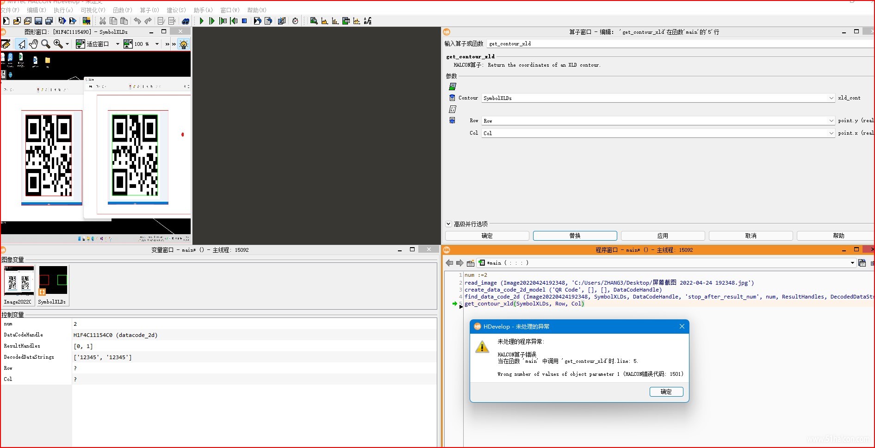875x448 pixels.
Task: Open the 编辑(E) menu
Action: point(37,10)
